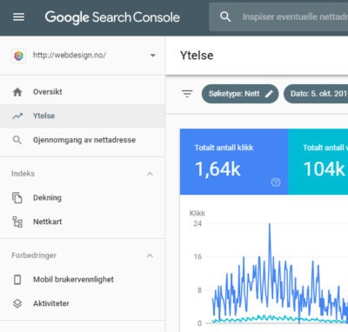This screenshot has width=348, height=332.
Task: Edit the Søketype: Nett filter chip
Action: (x=240, y=94)
